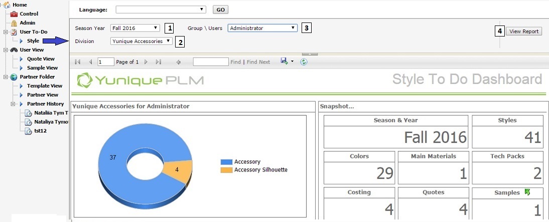Click the history icon beside tst12
Screen dimensions: 549x222
click(29, 131)
